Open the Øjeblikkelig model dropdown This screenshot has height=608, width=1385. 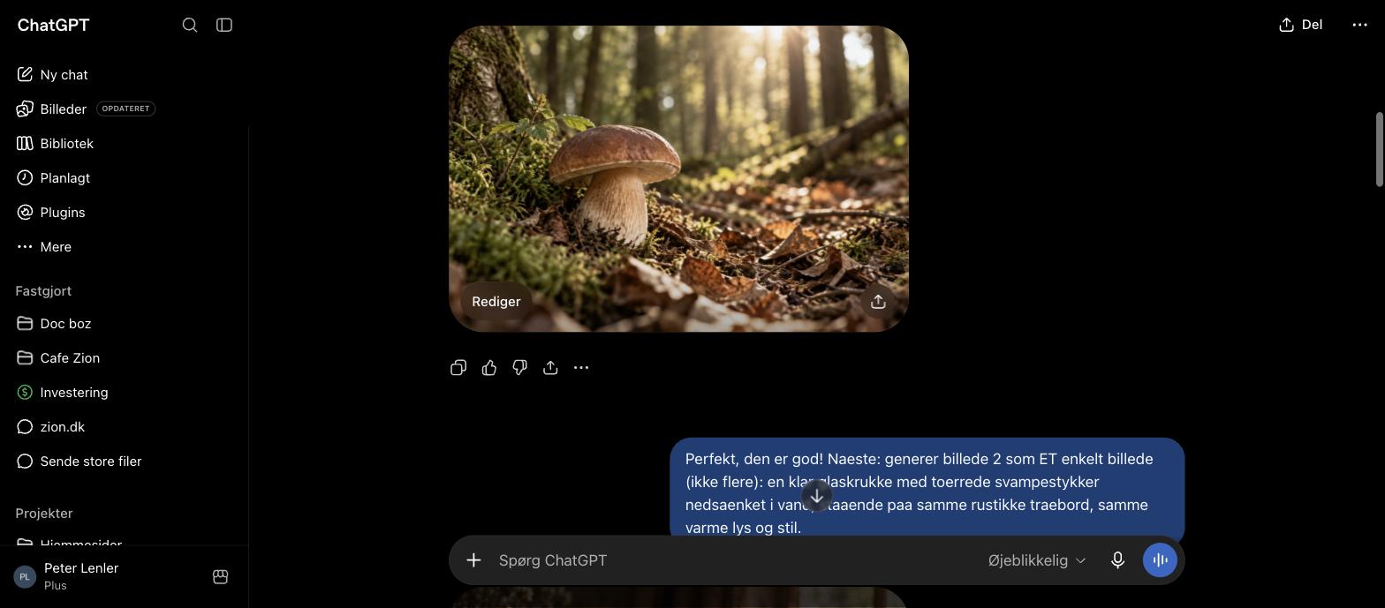tap(1037, 560)
